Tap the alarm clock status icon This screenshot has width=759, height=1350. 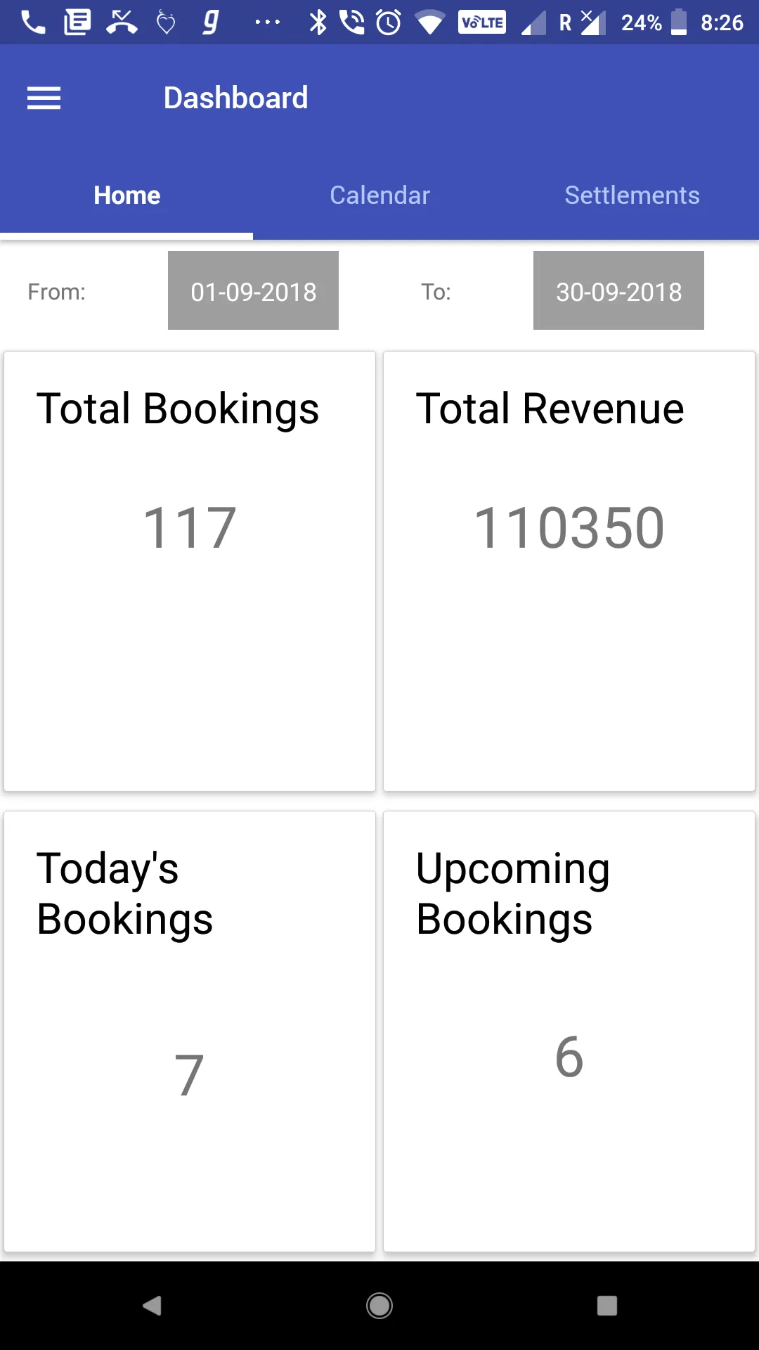pos(389,22)
